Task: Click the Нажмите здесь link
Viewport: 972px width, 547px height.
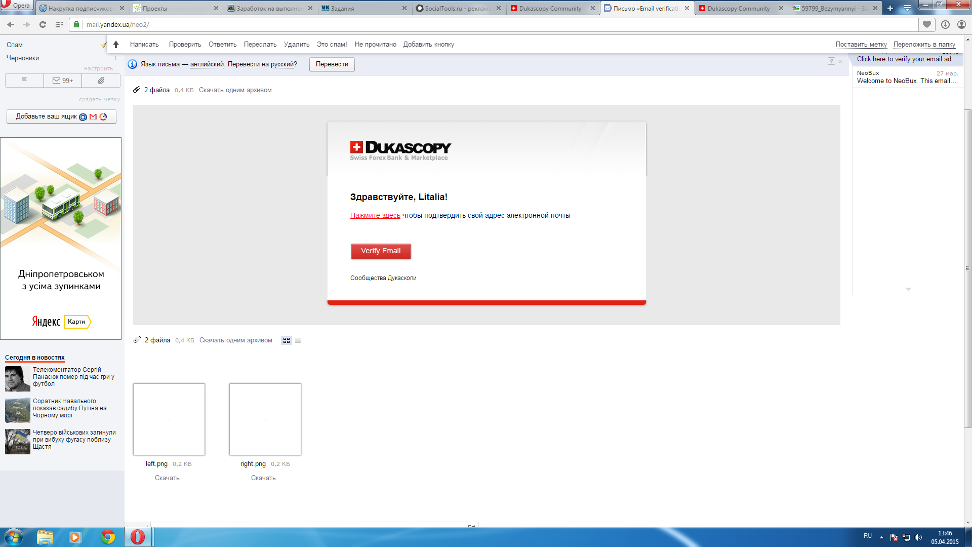Action: pyautogui.click(x=375, y=215)
